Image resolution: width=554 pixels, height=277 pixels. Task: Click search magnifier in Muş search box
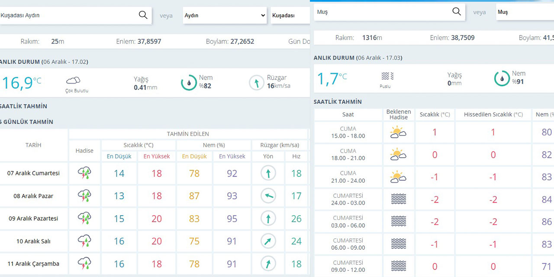point(456,12)
